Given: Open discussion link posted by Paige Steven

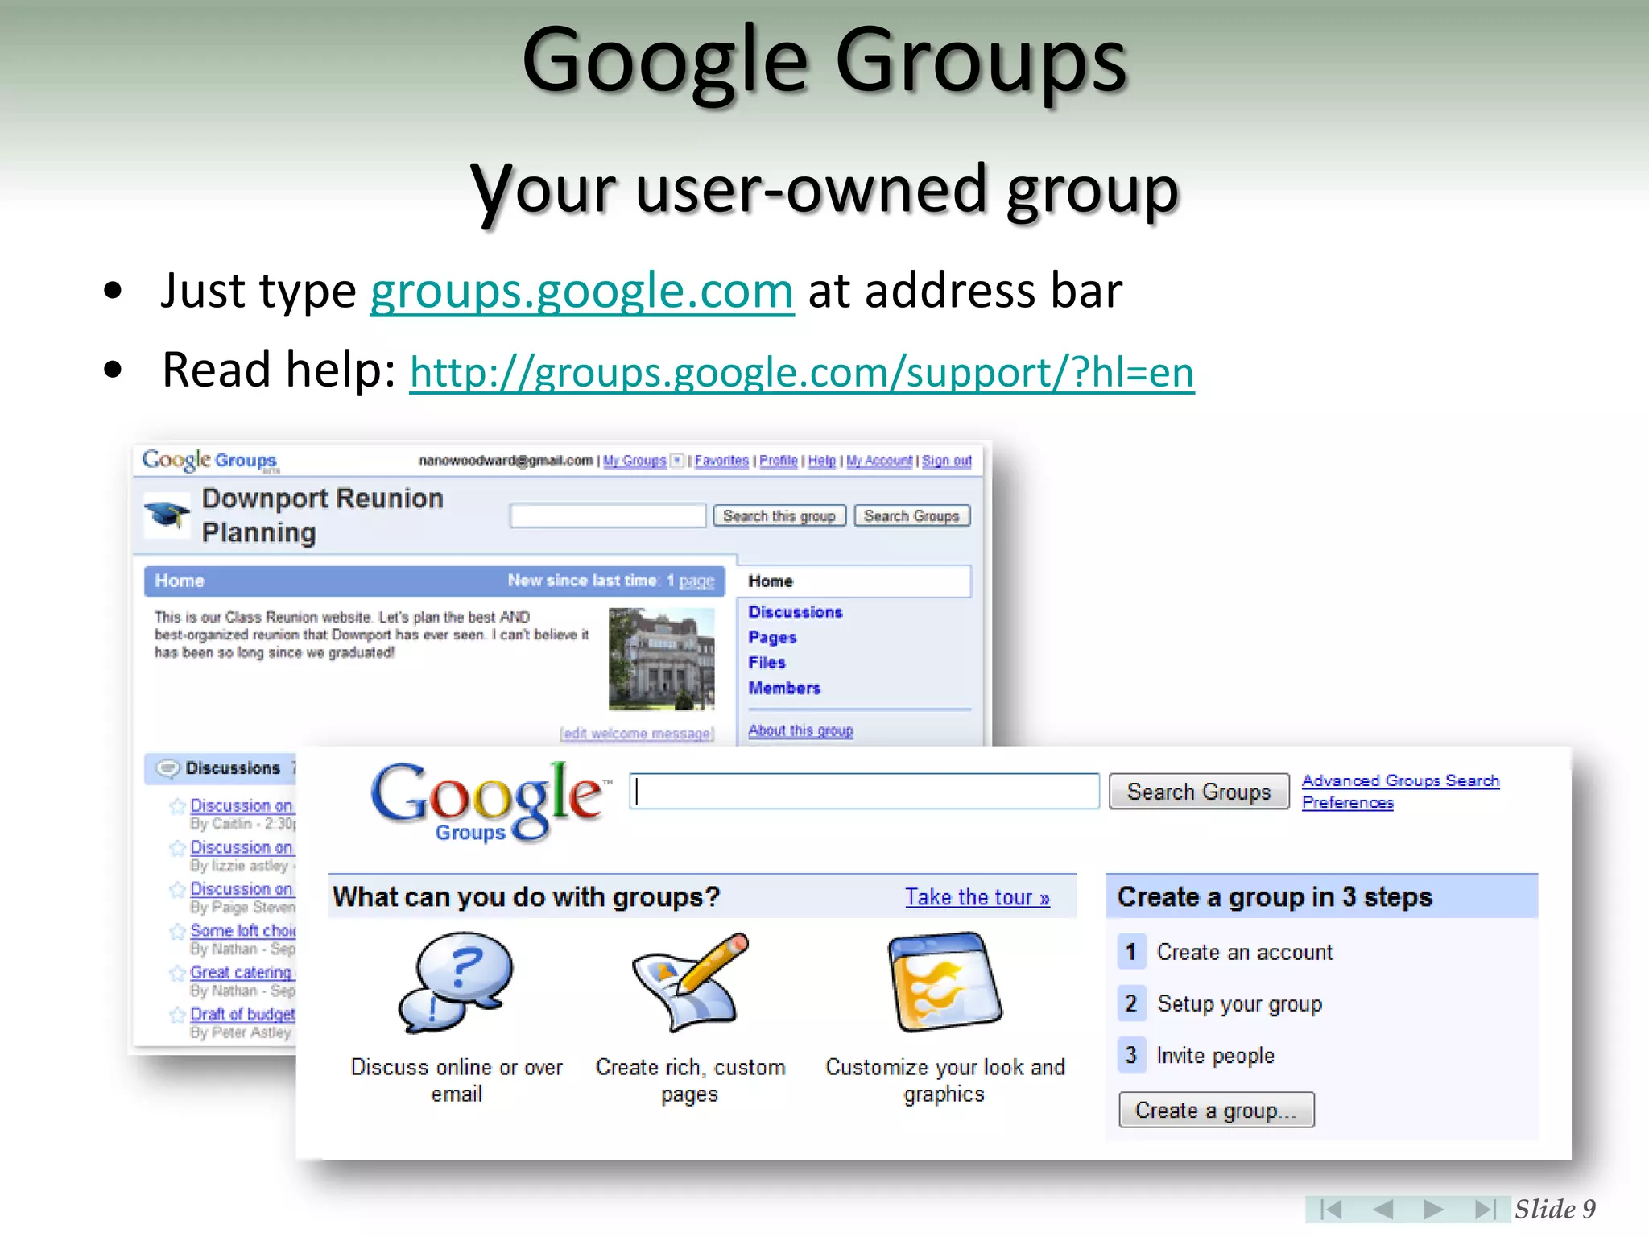Looking at the screenshot, I should tap(242, 888).
